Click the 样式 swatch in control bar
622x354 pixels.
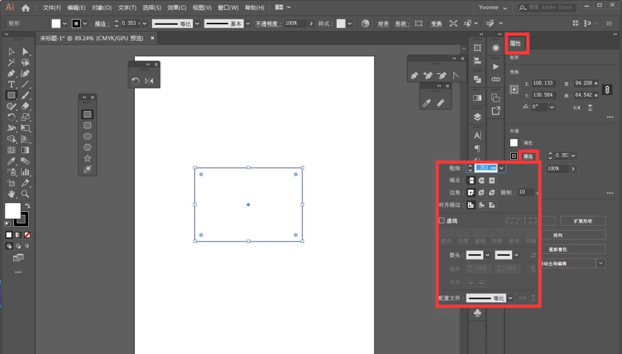point(341,24)
